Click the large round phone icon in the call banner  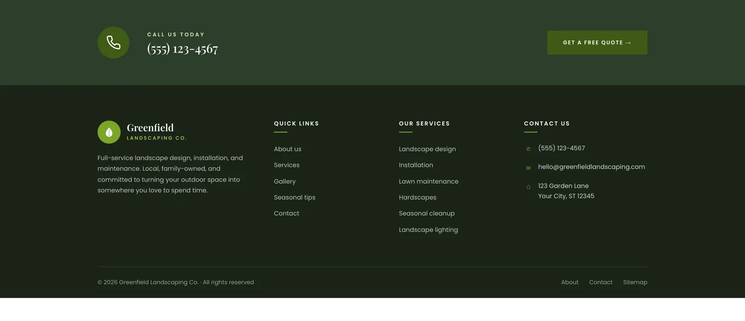point(114,43)
